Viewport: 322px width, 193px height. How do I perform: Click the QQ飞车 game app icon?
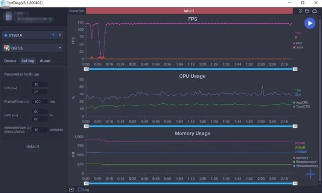[7, 48]
